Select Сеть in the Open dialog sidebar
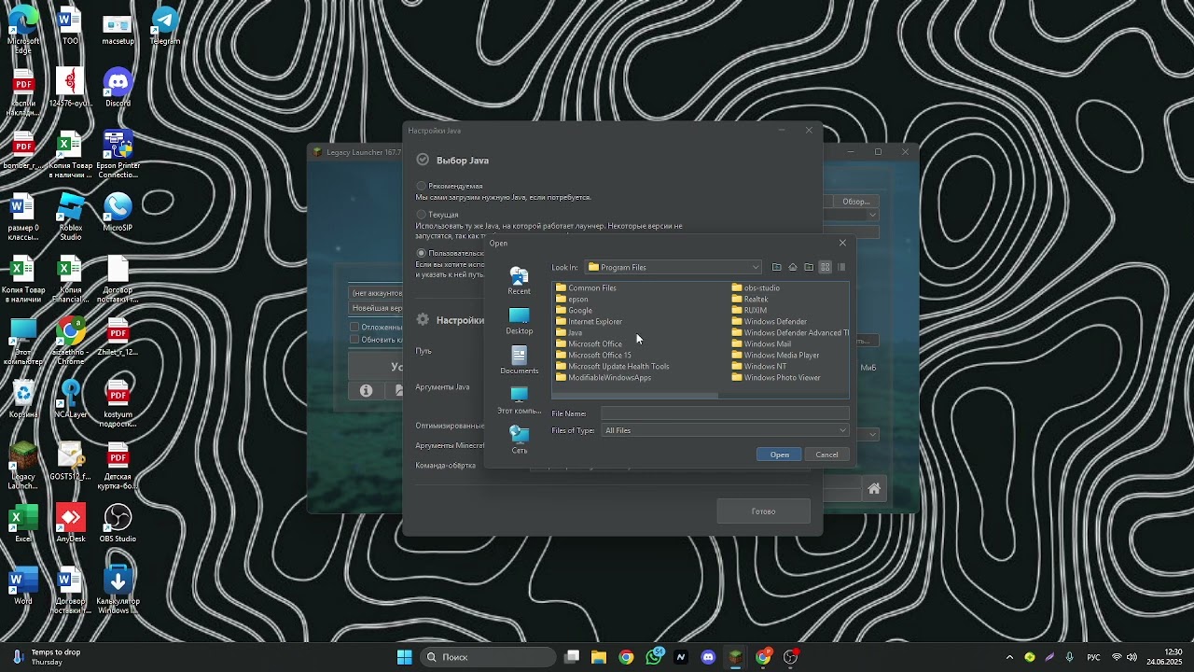The image size is (1194, 672). 519,439
